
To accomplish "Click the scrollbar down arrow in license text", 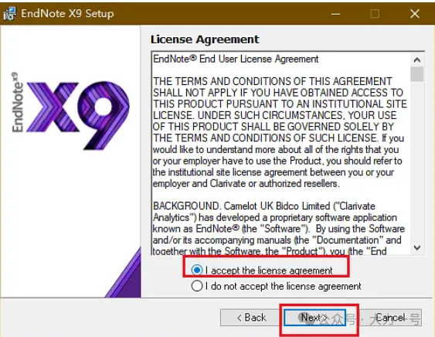I will pyautogui.click(x=417, y=247).
